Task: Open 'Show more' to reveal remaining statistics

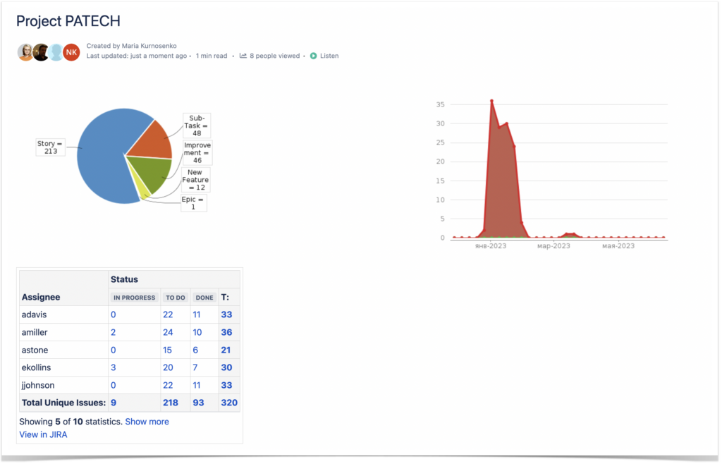Action: point(147,421)
